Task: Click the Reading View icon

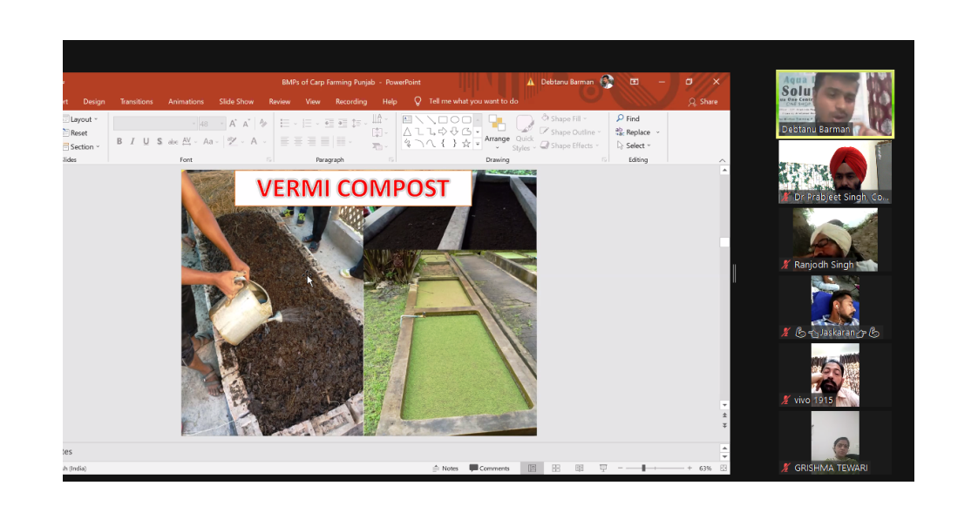Action: (x=580, y=468)
